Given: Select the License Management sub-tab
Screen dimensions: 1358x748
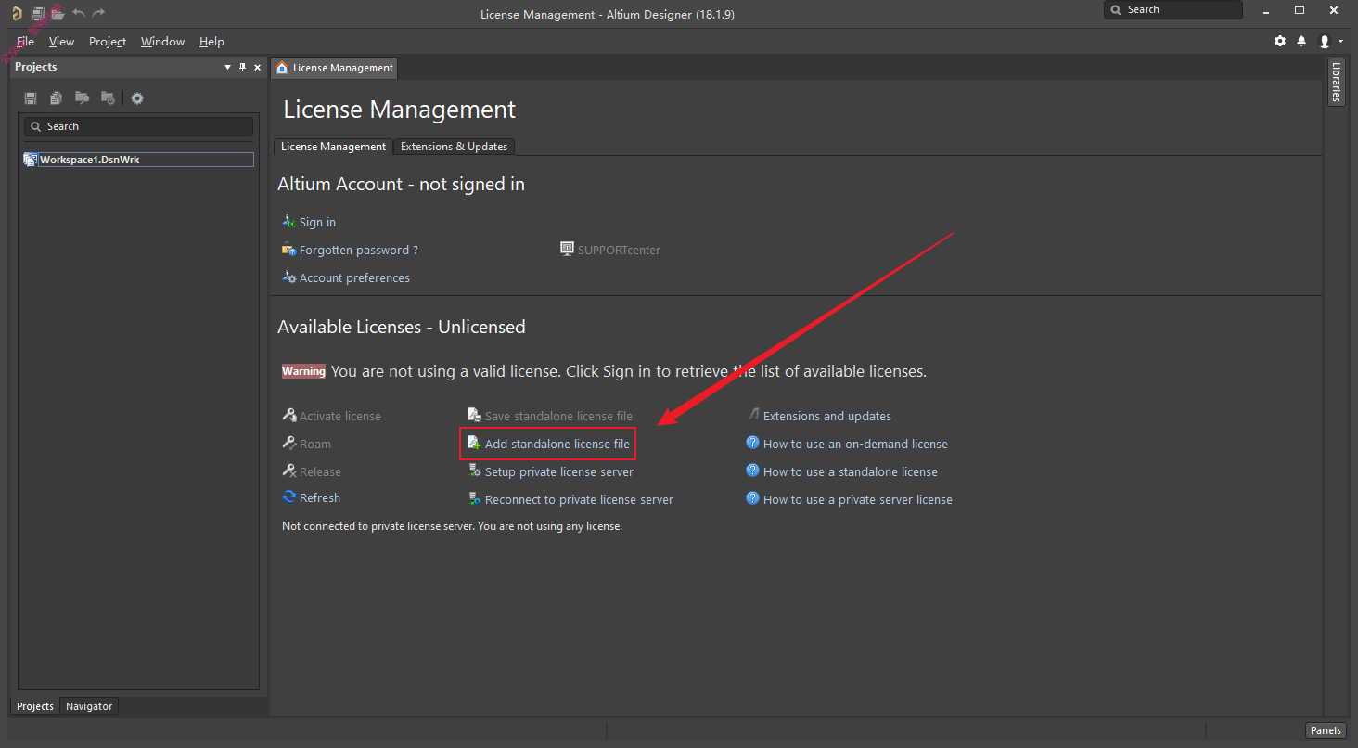Looking at the screenshot, I should pyautogui.click(x=333, y=147).
